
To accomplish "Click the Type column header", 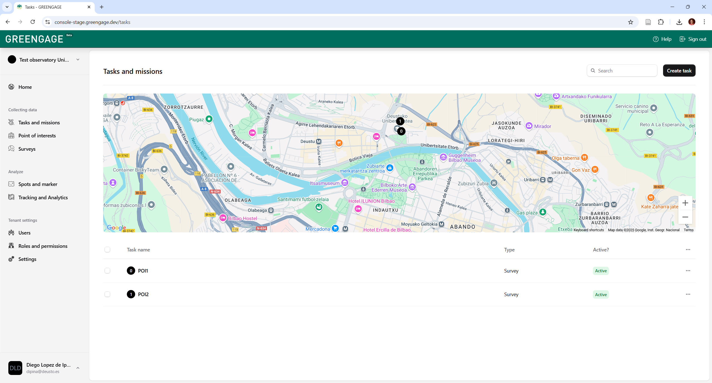I will pos(509,250).
